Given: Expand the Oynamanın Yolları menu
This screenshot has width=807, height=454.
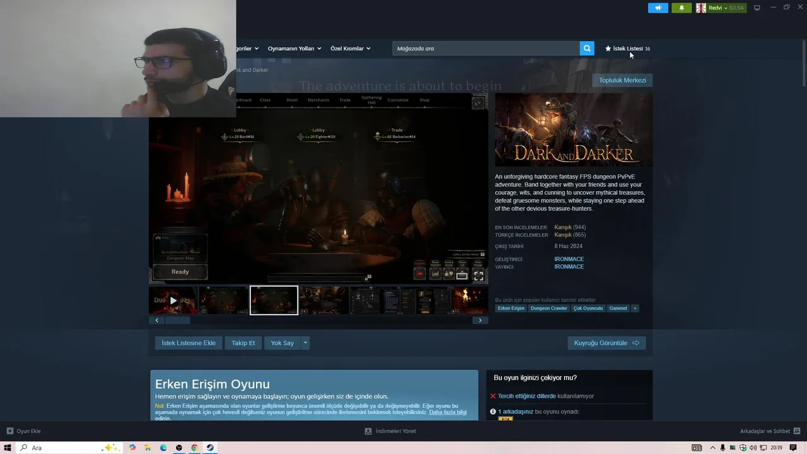Looking at the screenshot, I should pos(294,49).
